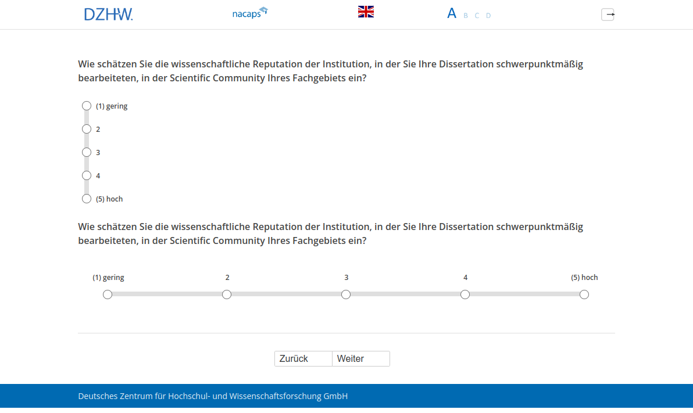Select font size B

click(x=466, y=16)
